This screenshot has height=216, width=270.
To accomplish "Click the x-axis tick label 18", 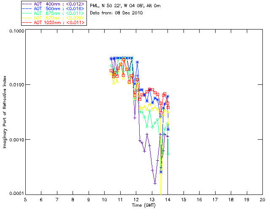I will coord(231,200).
